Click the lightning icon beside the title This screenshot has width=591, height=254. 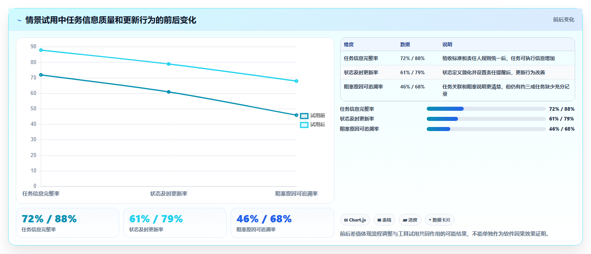pos(19,20)
